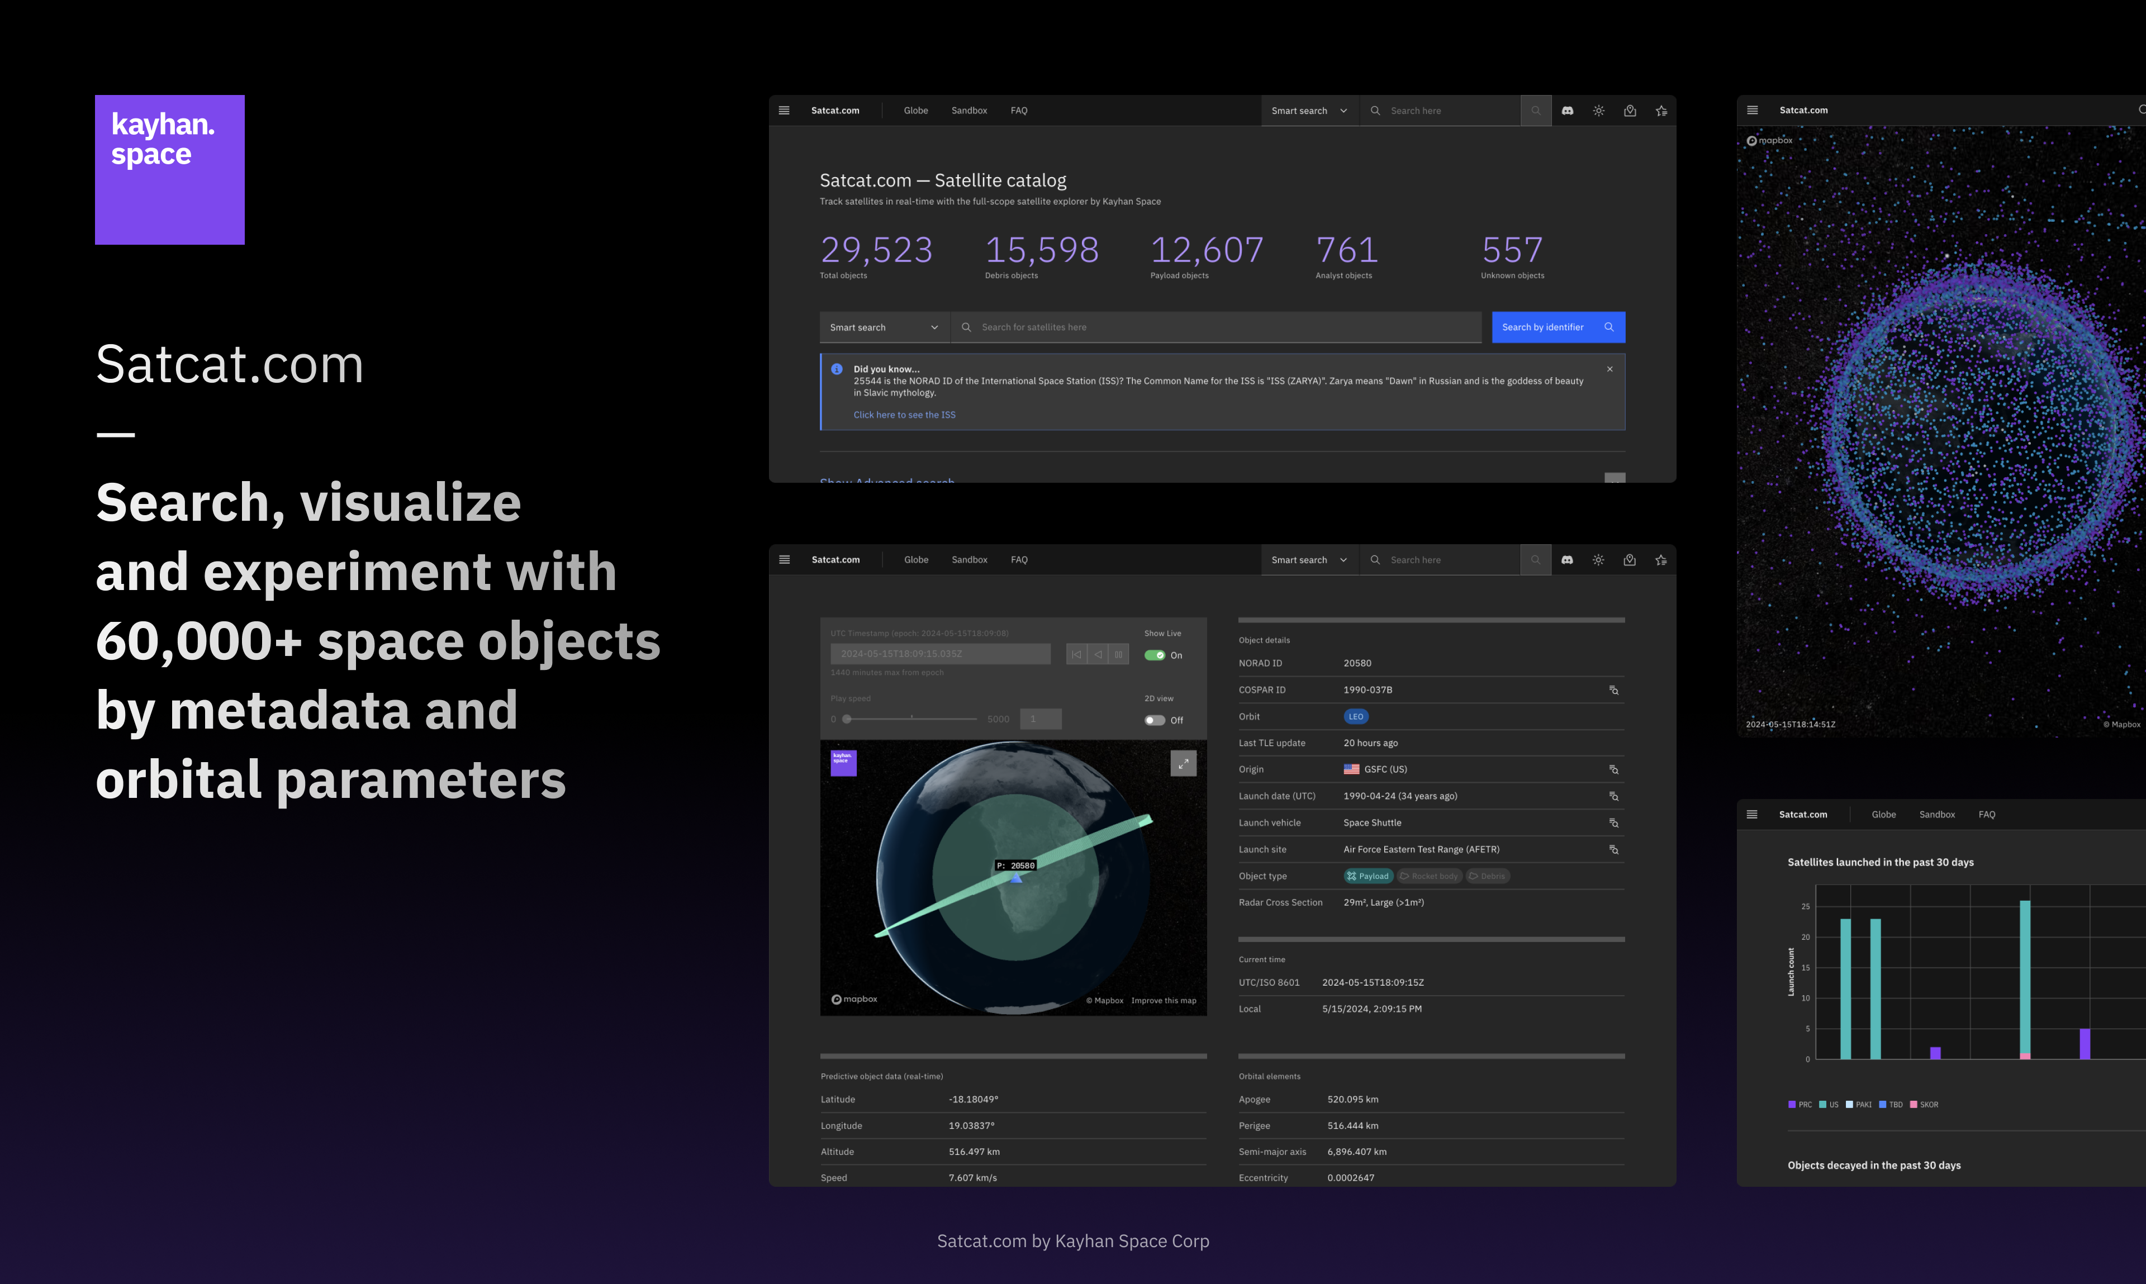Open header Smart search dropdown in object details window
Viewport: 2146px width, 1284px height.
[x=1309, y=560]
